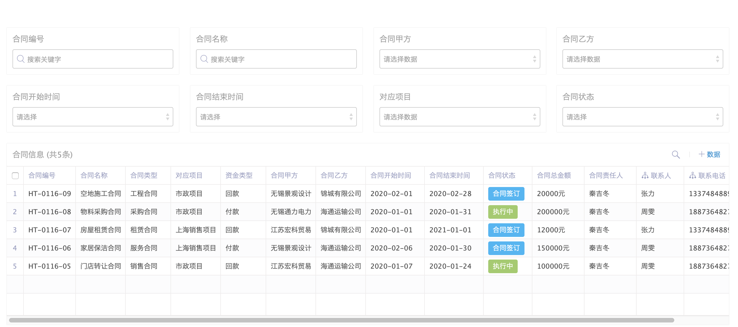Click search icon in 合同编号 filter
This screenshot has height=327, width=738.
pyautogui.click(x=21, y=59)
